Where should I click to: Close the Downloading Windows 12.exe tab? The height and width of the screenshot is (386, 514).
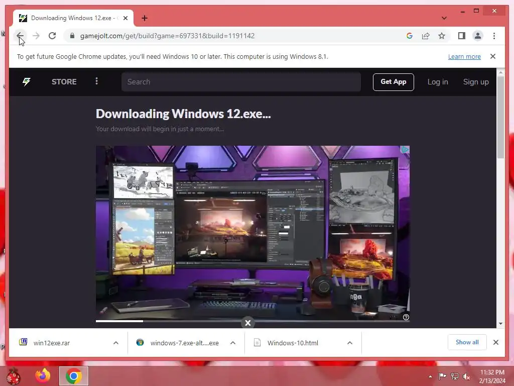click(x=125, y=18)
